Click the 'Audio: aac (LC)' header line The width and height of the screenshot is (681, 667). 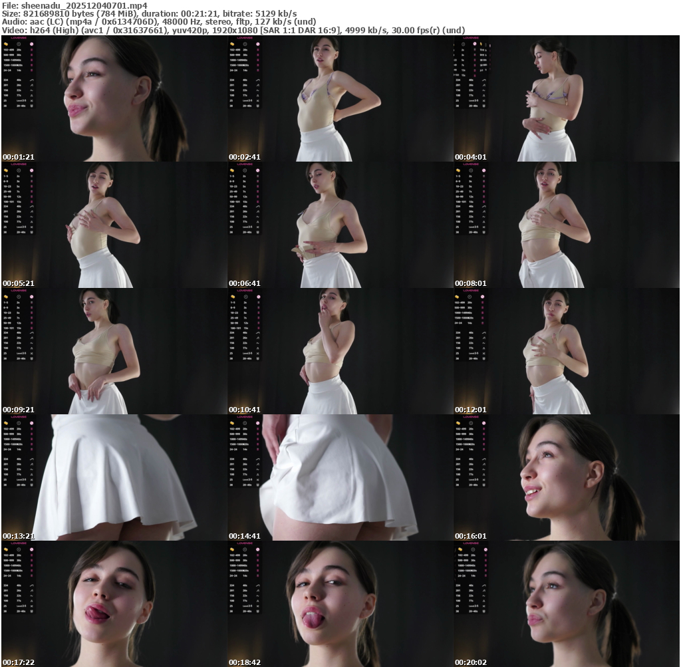tap(159, 22)
